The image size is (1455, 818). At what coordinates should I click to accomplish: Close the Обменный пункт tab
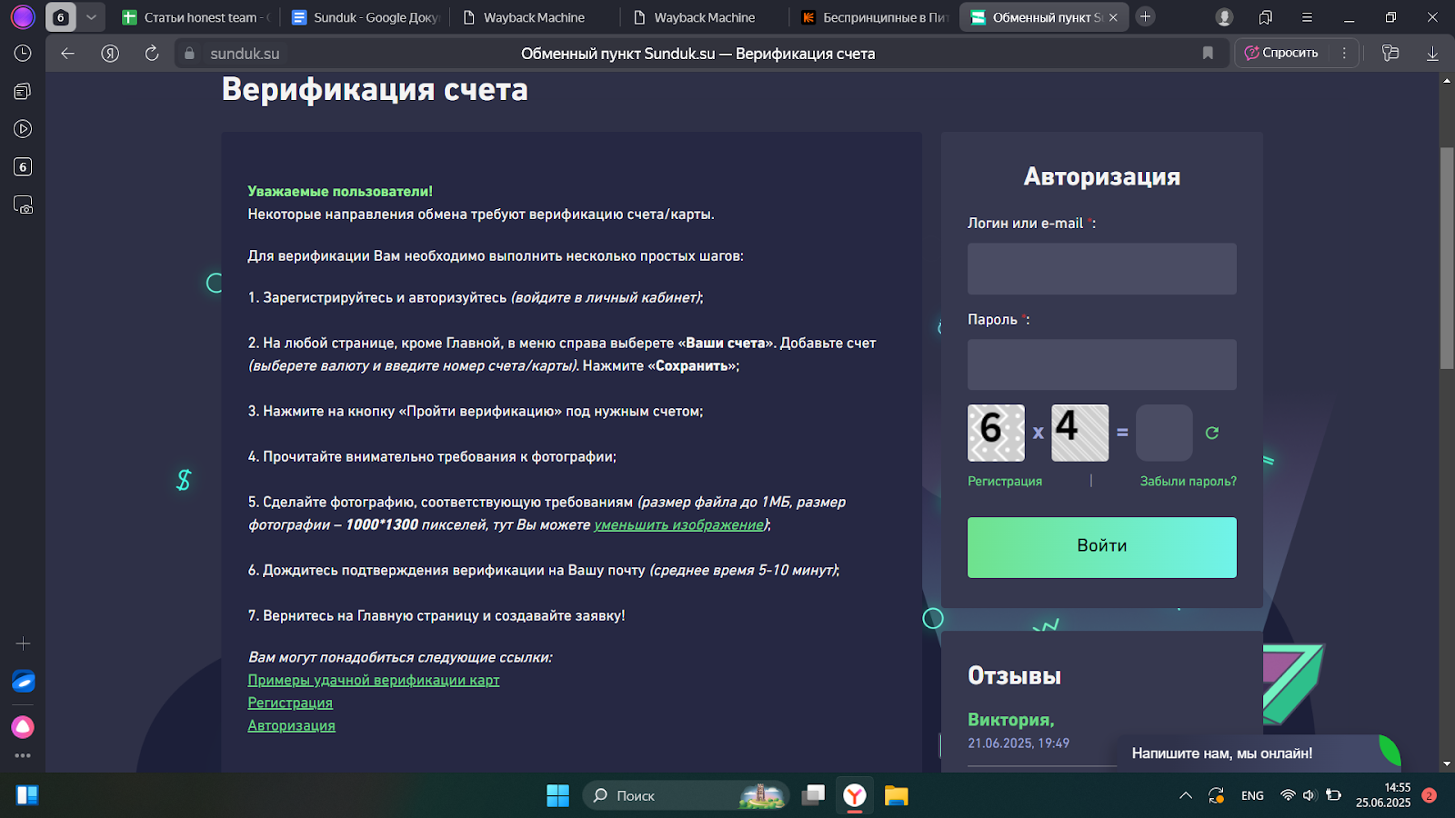[1113, 17]
